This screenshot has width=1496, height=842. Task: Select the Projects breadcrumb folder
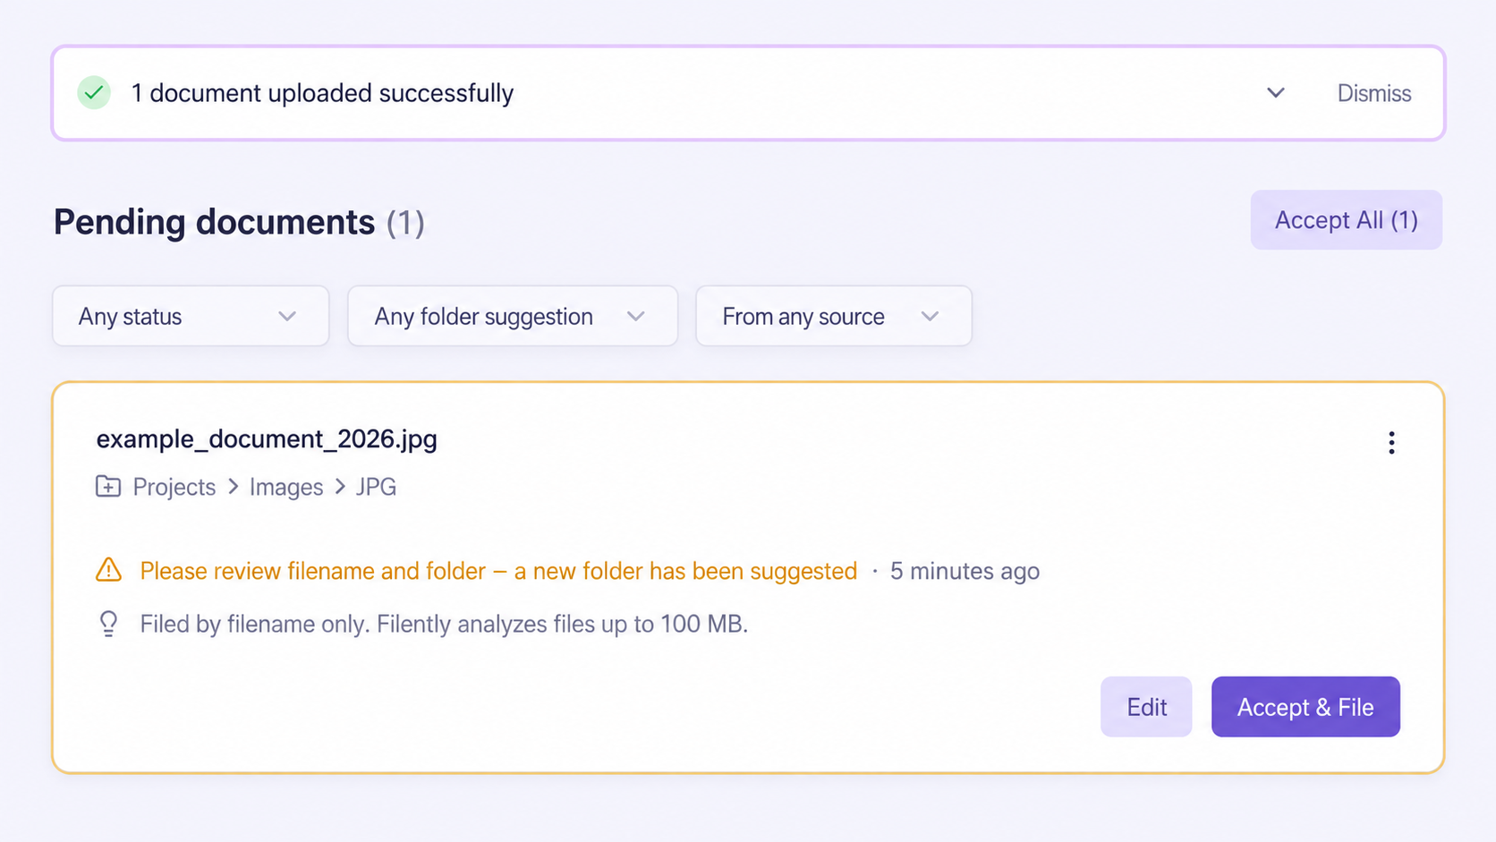[174, 487]
